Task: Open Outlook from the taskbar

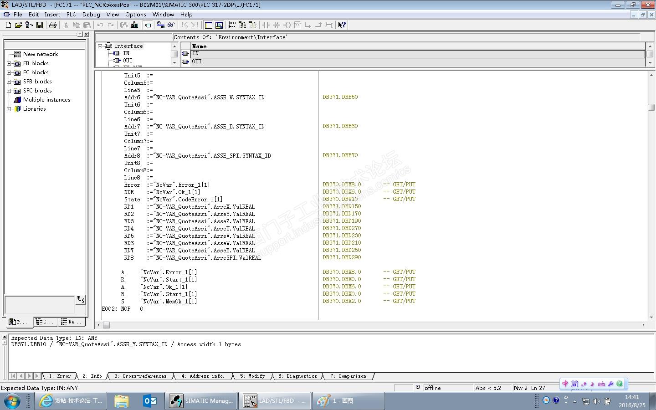Action: click(x=150, y=401)
